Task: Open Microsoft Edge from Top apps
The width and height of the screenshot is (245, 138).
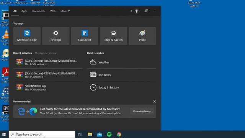Action: coord(27,36)
